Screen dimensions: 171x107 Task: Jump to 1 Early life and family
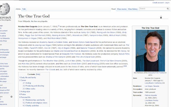tap(28, 78)
